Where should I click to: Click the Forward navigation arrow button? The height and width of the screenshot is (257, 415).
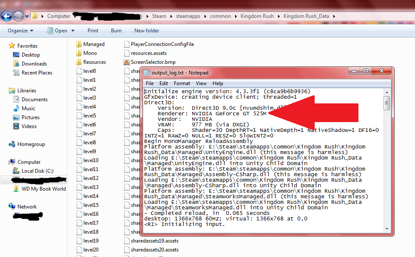18,16
